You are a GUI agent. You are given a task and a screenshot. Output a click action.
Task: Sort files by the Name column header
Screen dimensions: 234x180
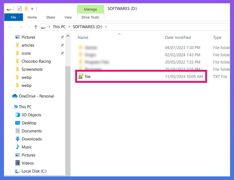click(83, 37)
